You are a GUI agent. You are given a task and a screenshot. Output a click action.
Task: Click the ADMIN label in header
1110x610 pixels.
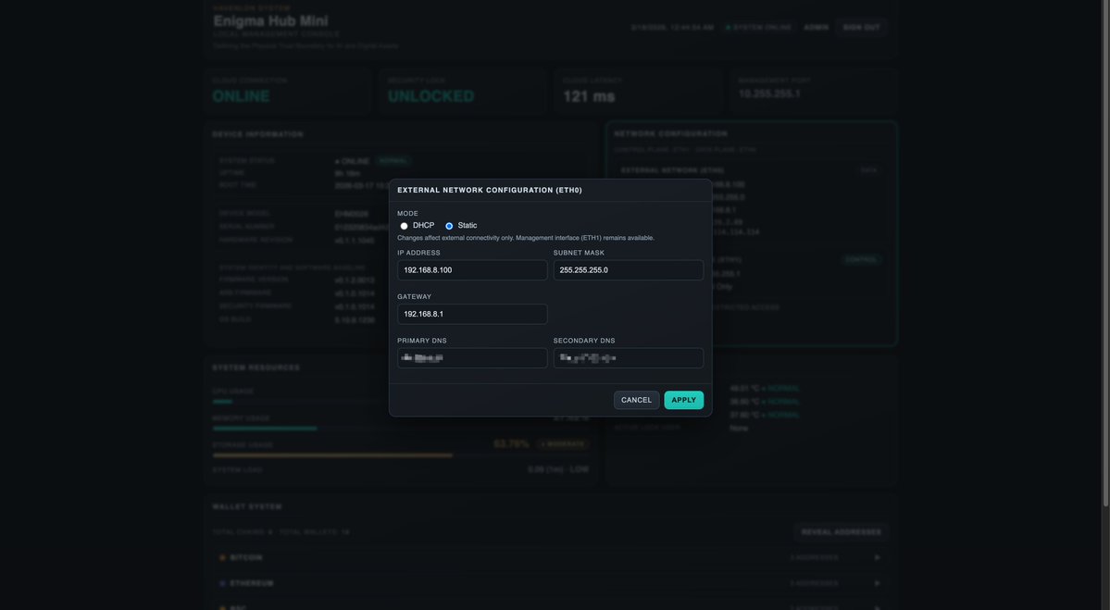click(816, 28)
